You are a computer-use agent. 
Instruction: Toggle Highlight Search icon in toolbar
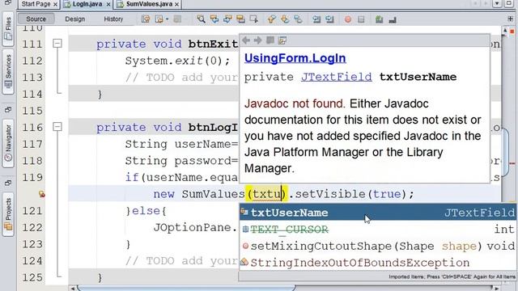tap(240, 19)
